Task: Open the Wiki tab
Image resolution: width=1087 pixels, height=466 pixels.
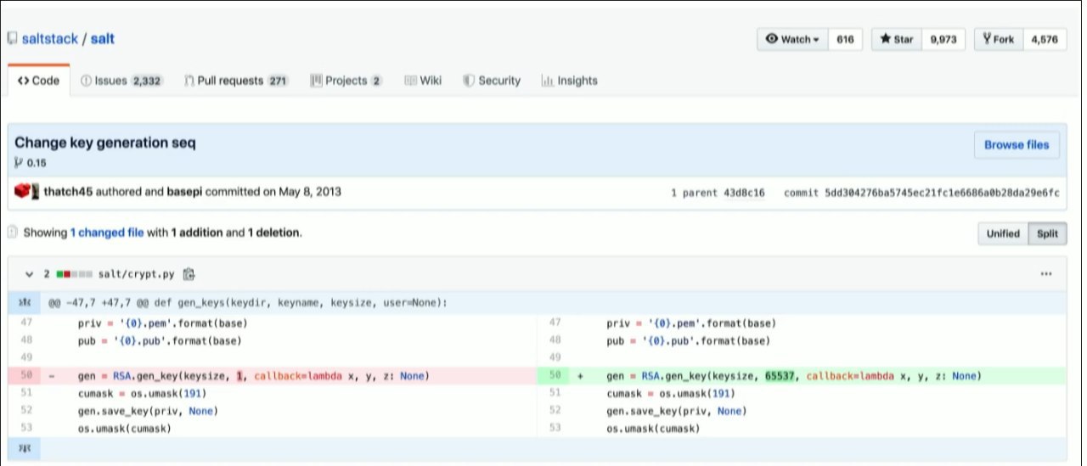Action: coord(422,81)
